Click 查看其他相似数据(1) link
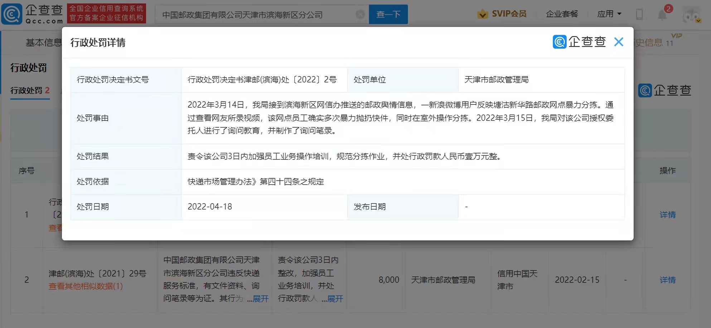This screenshot has height=328, width=711. pyautogui.click(x=86, y=286)
